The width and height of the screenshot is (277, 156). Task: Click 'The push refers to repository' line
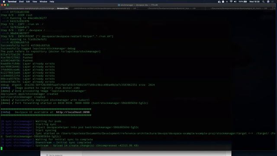point(51,52)
